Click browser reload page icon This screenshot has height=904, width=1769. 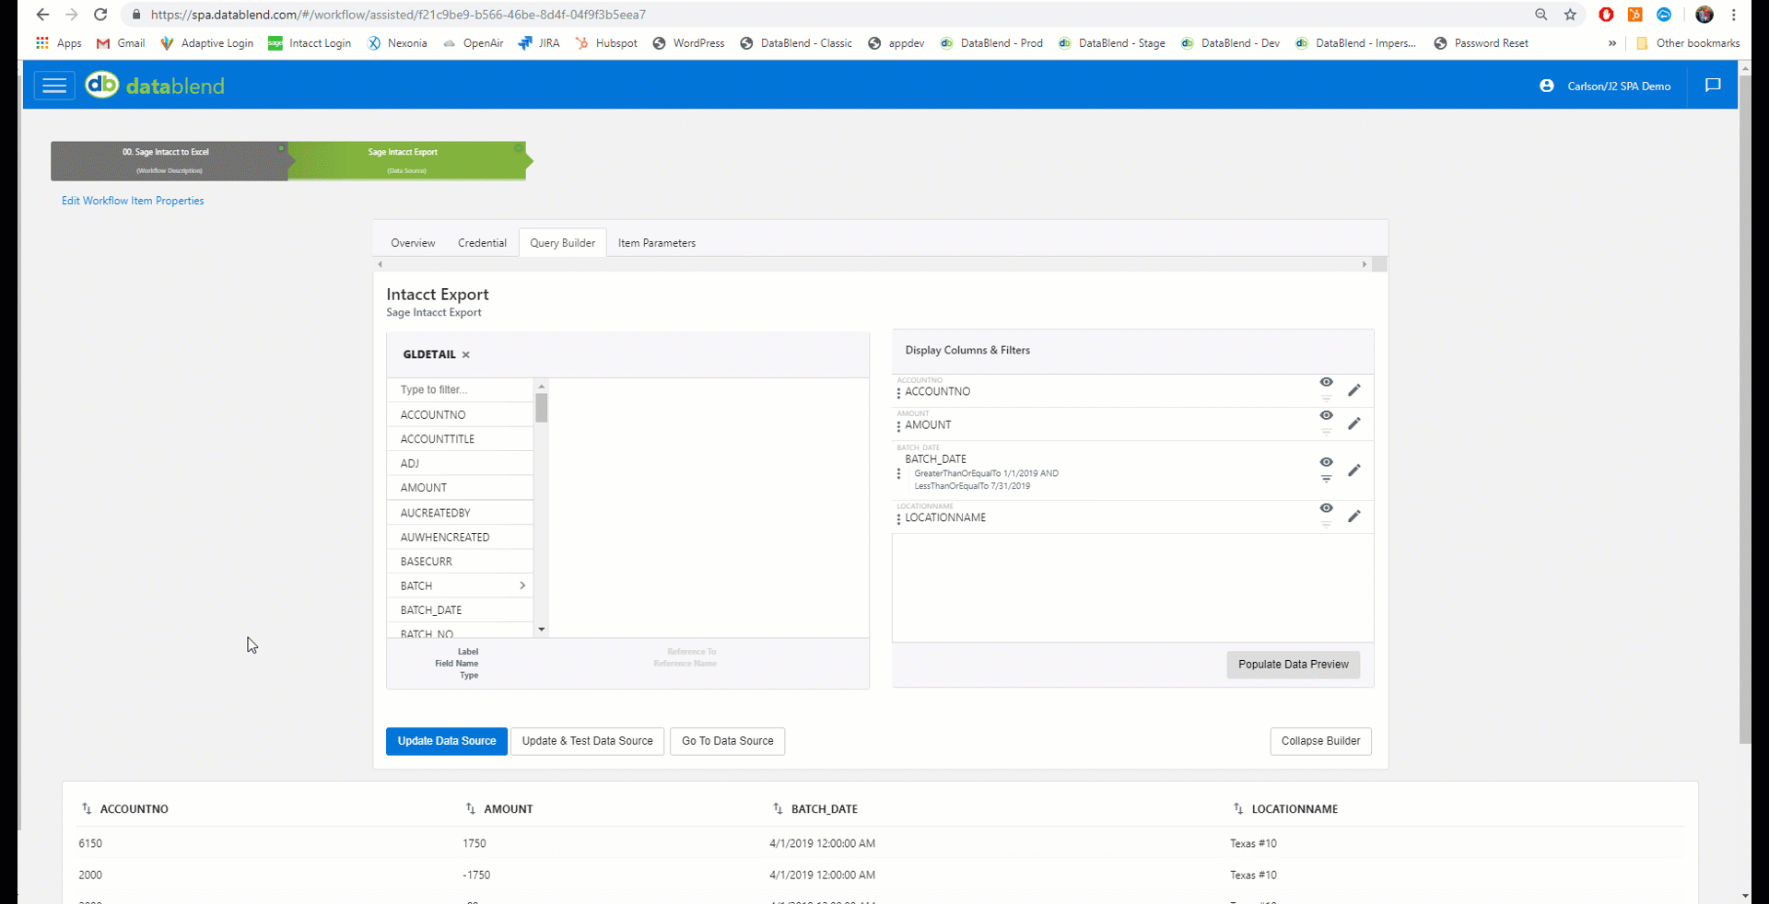click(100, 15)
